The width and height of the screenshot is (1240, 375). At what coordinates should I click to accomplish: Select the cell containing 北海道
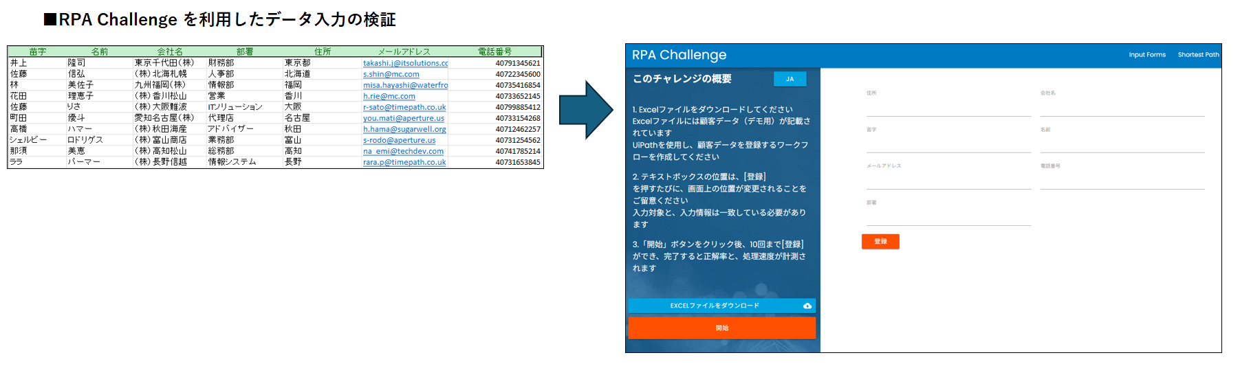(323, 74)
